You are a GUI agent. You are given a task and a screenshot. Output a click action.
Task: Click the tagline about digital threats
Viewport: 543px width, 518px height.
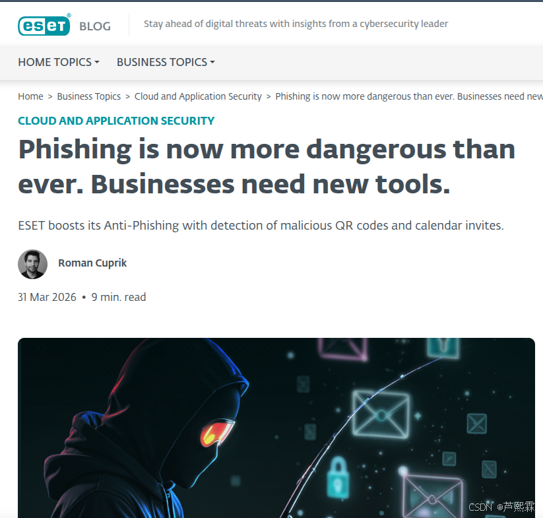pyautogui.click(x=296, y=24)
